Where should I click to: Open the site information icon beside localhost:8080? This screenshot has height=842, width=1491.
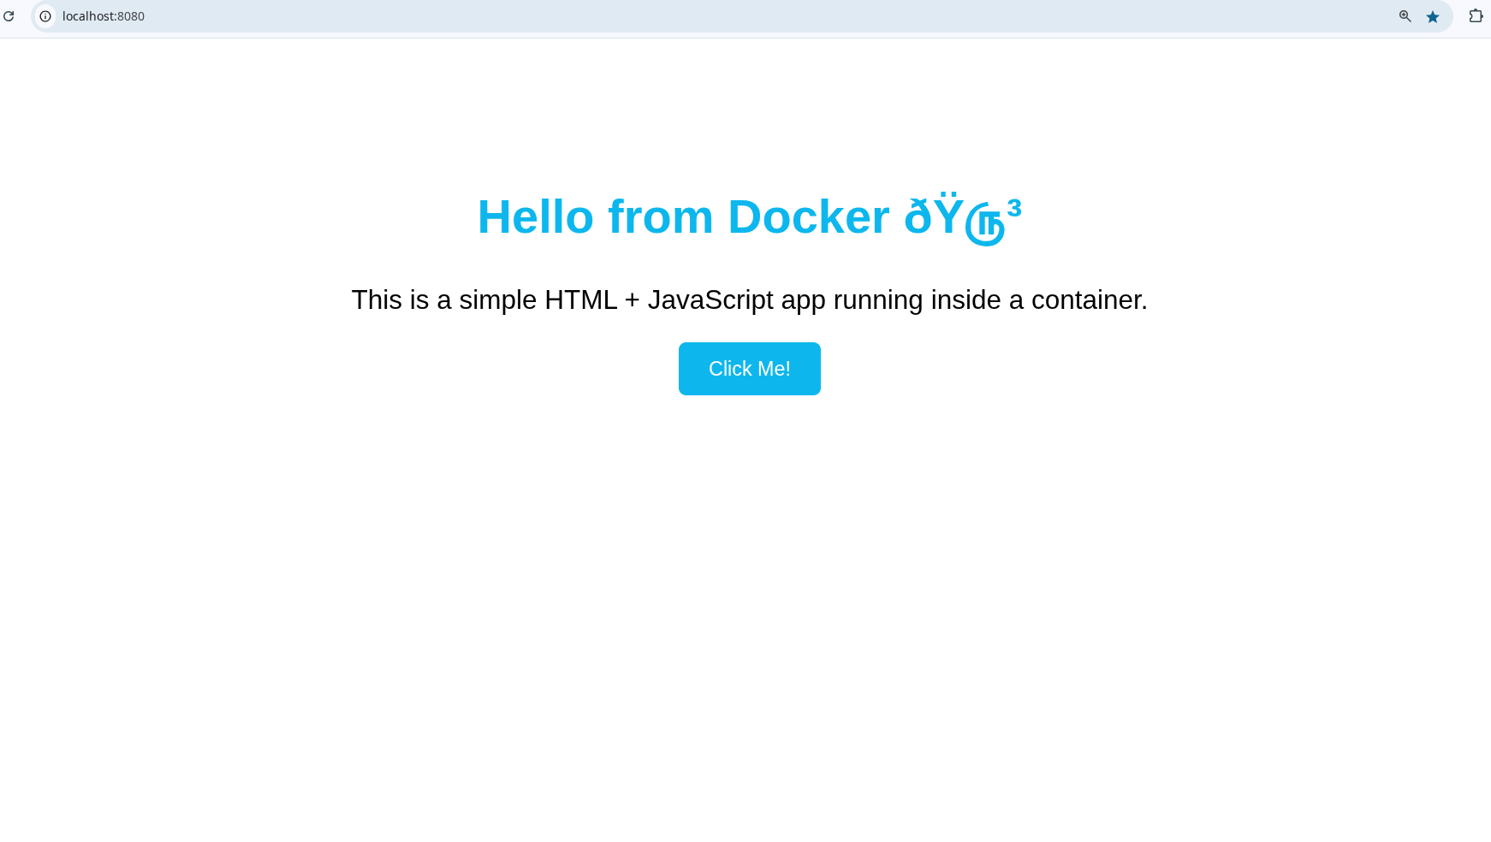45,16
